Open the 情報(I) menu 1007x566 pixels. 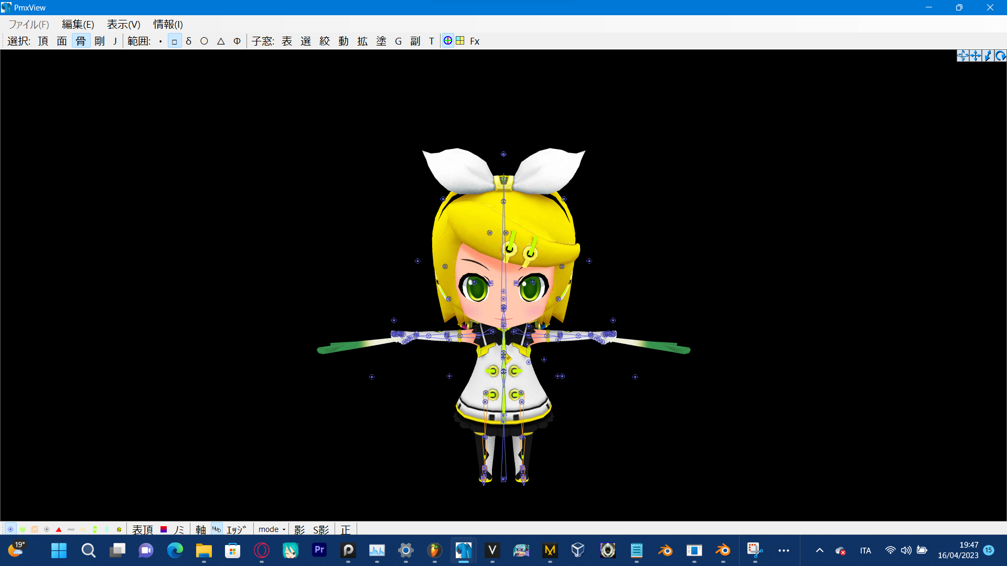[168, 24]
